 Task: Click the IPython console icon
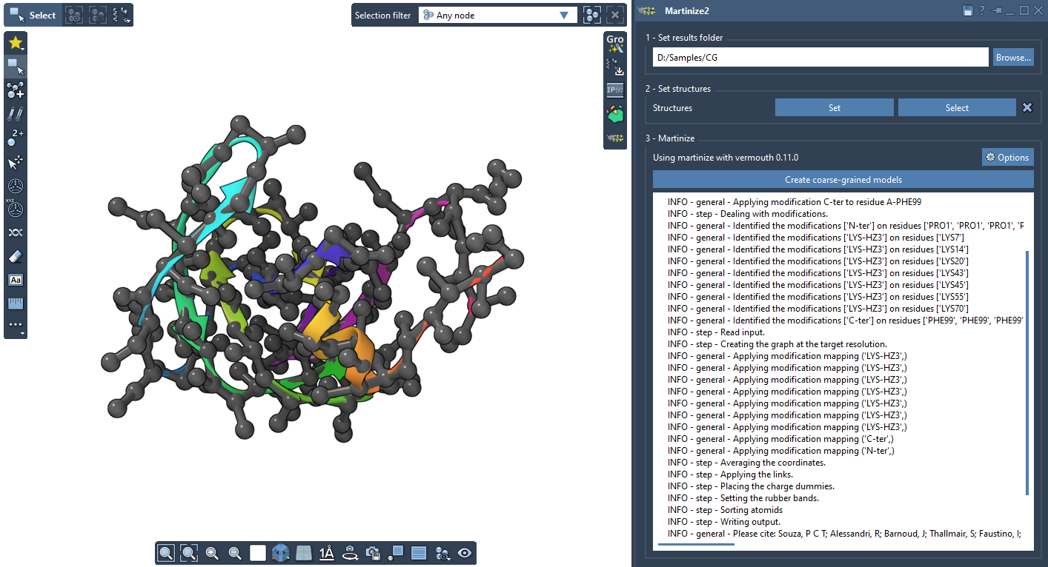615,90
